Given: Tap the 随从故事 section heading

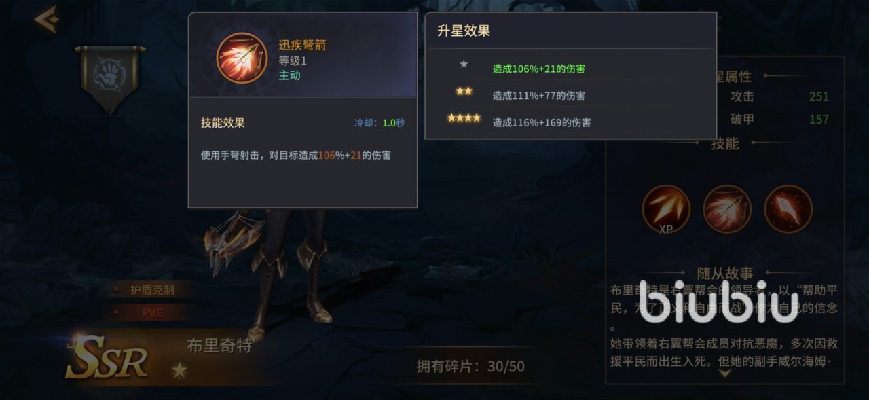Looking at the screenshot, I should click(724, 273).
